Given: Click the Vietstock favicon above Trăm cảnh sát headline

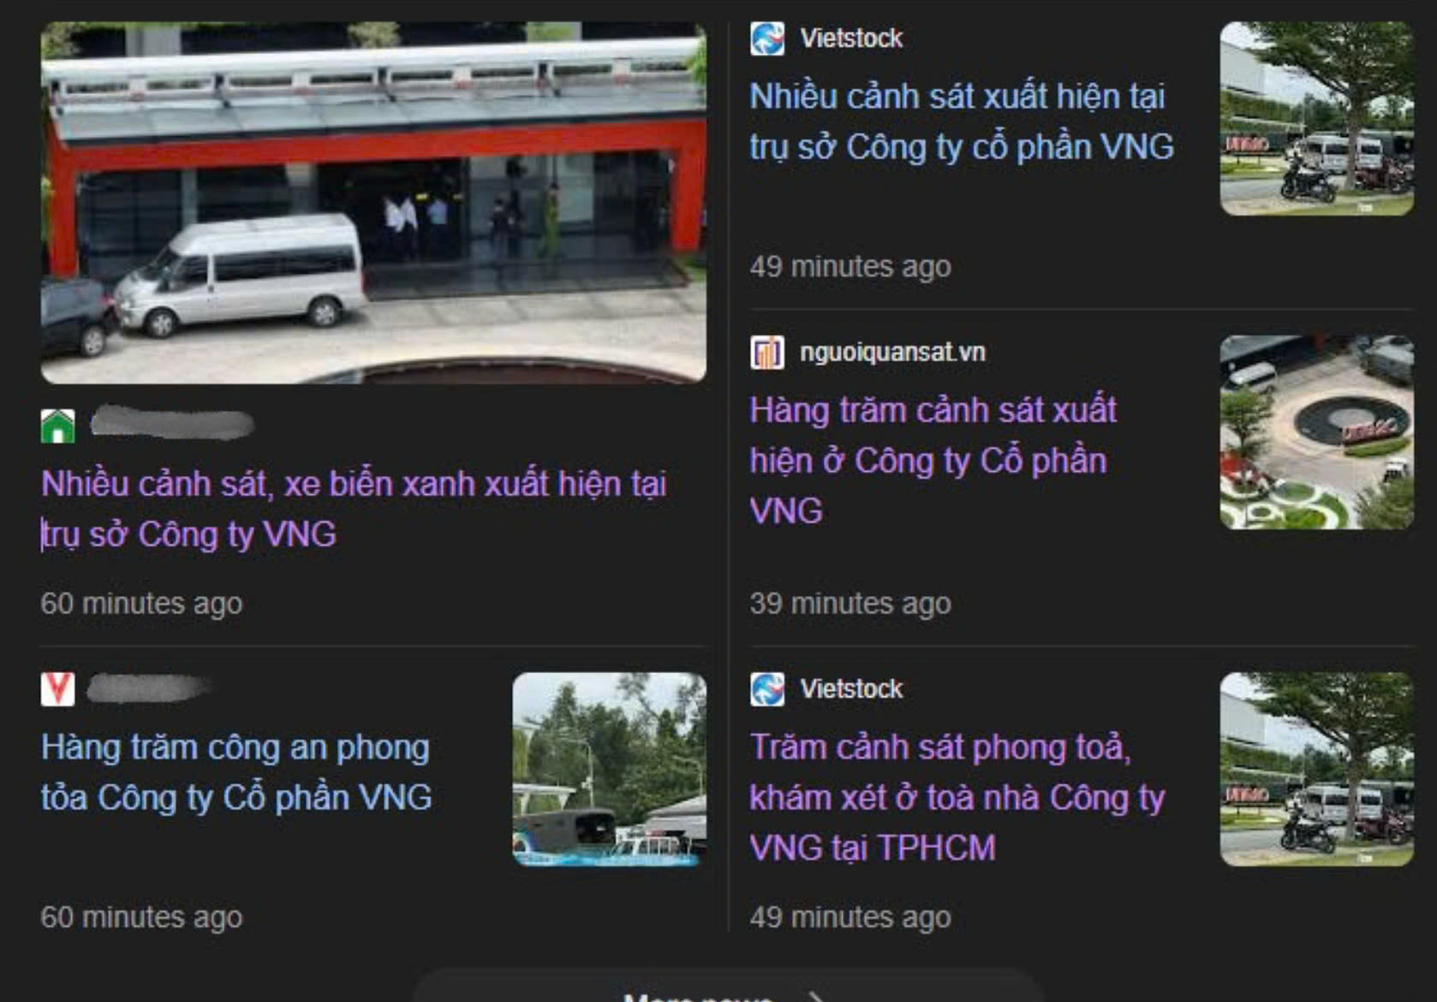Looking at the screenshot, I should tap(767, 689).
